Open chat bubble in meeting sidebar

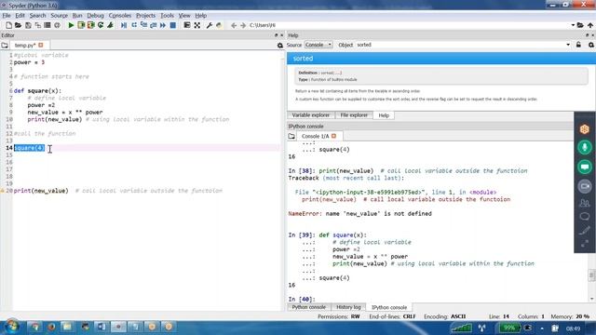coord(585,217)
